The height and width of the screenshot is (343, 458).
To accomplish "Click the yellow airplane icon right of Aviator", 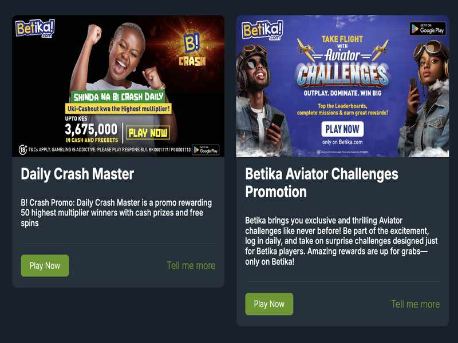I will pos(380,49).
